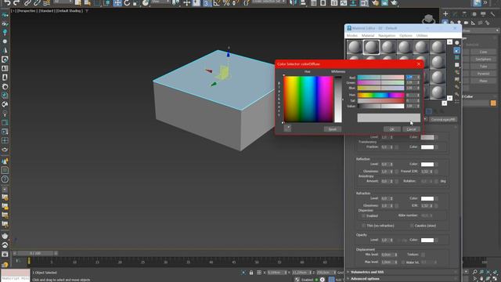Select the Unlink Selection icon

click(x=37, y=3)
